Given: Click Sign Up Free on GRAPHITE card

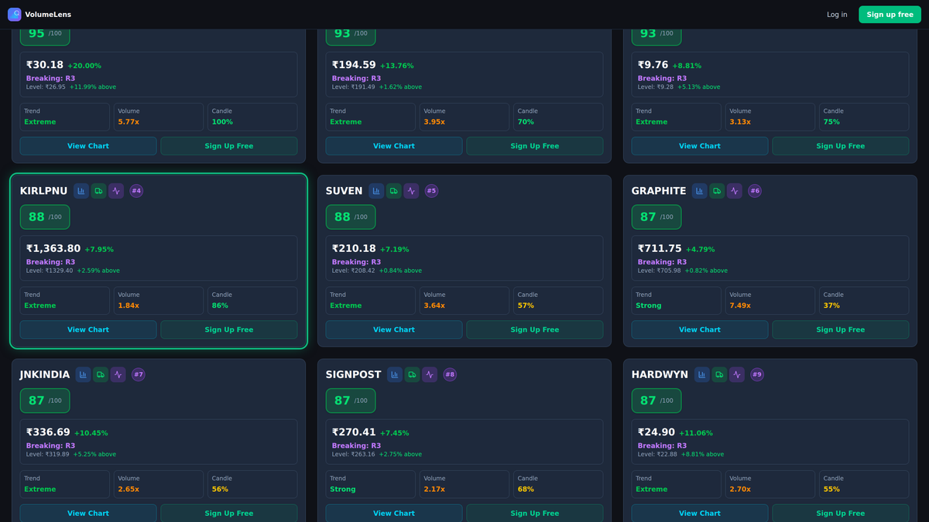Looking at the screenshot, I should pos(841,329).
